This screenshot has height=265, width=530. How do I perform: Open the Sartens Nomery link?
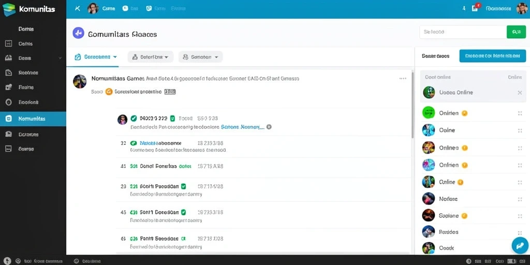point(243,127)
